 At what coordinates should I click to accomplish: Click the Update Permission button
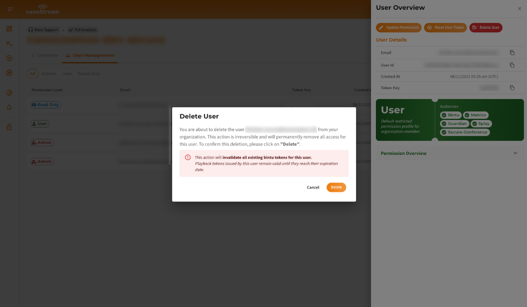(x=399, y=28)
